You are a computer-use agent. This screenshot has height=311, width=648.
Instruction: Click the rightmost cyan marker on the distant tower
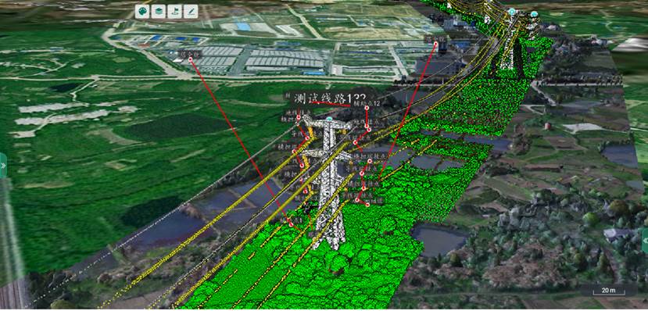tap(534, 14)
